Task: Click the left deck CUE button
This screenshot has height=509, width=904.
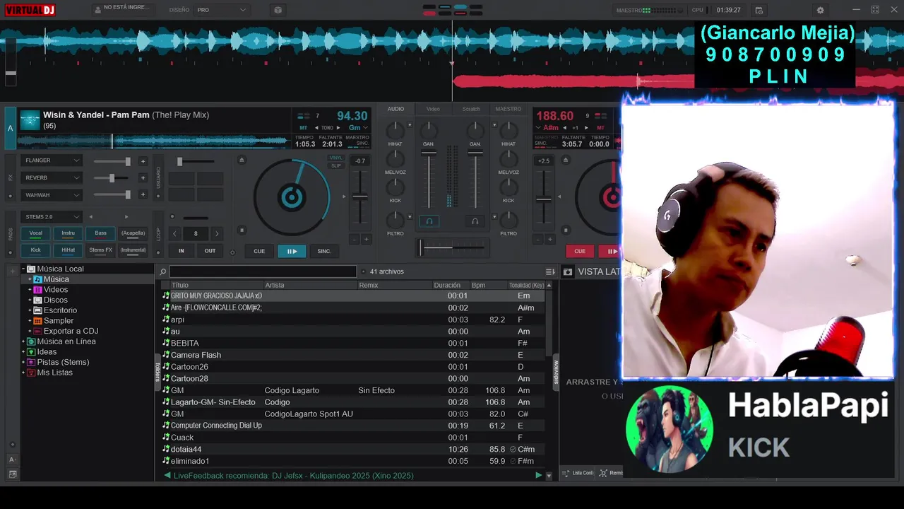Action: pos(259,251)
